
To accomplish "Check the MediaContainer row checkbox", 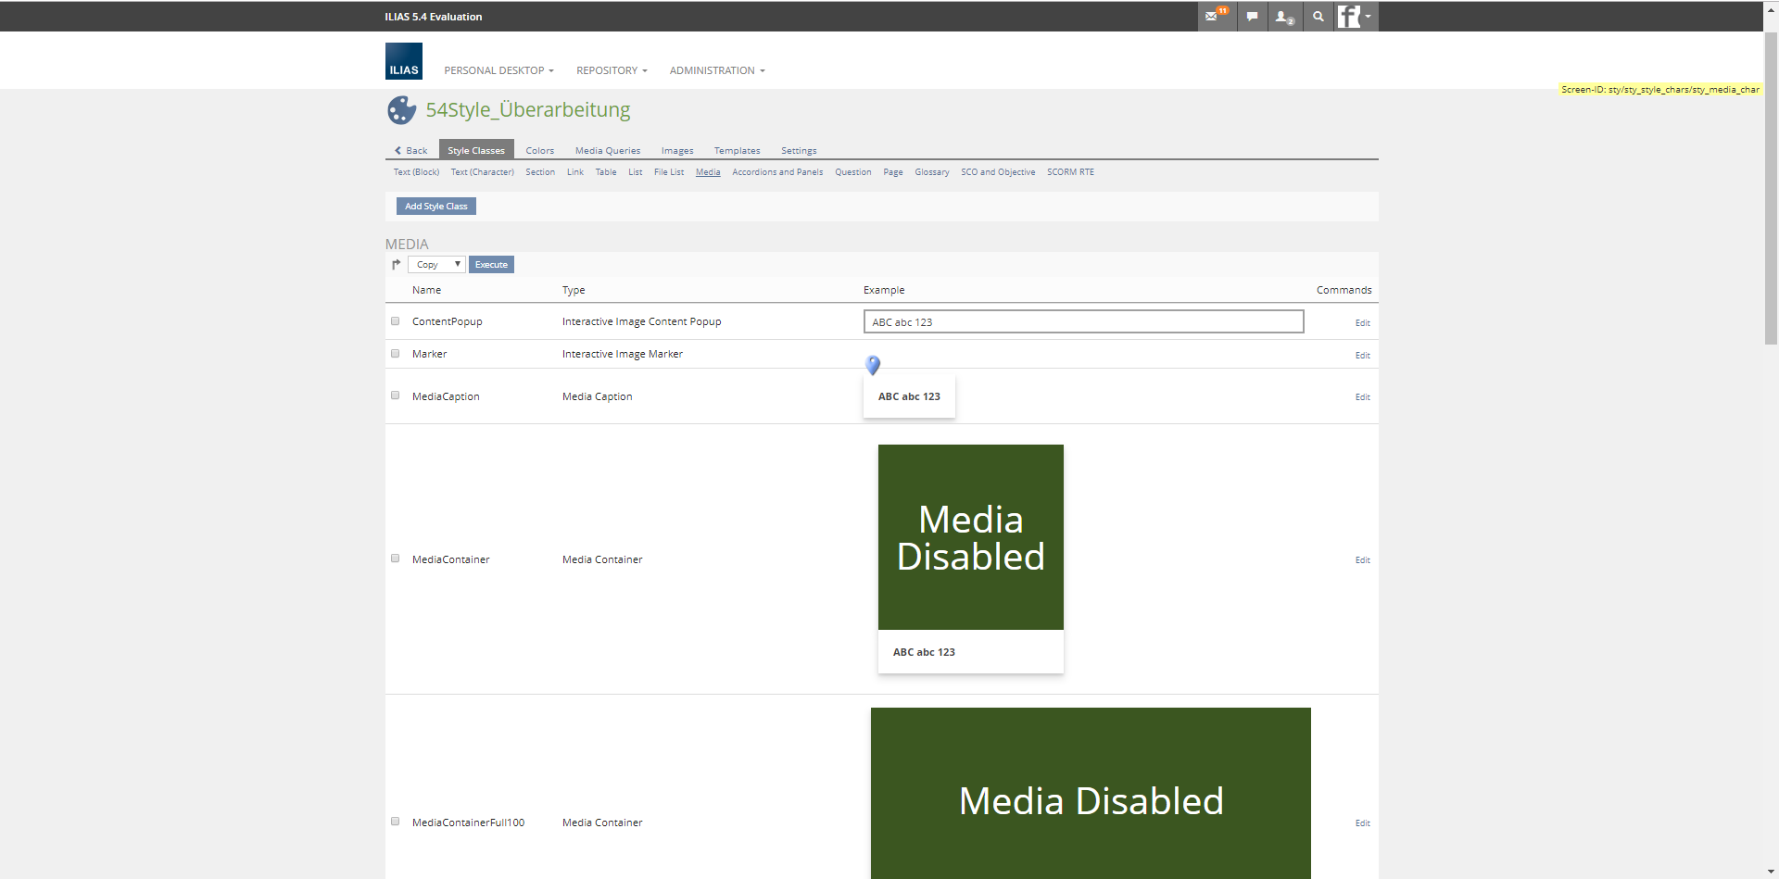I will pos(396,559).
